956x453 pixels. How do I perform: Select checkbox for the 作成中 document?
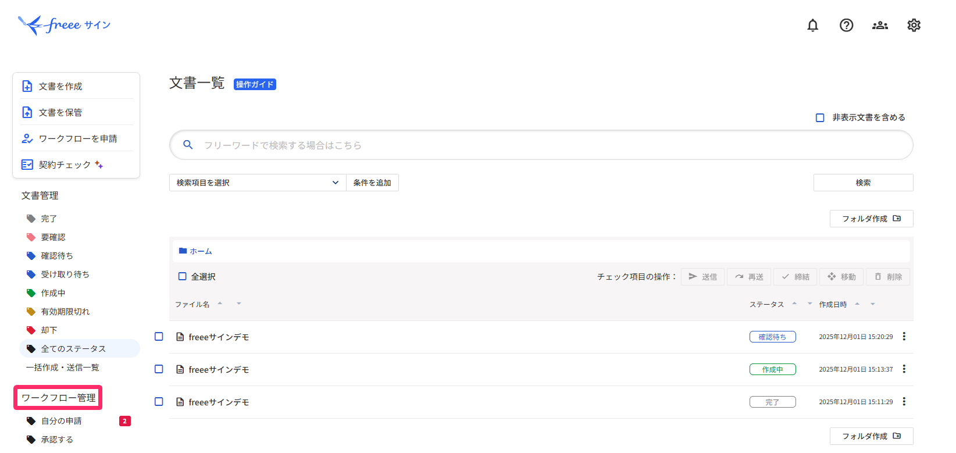click(159, 369)
